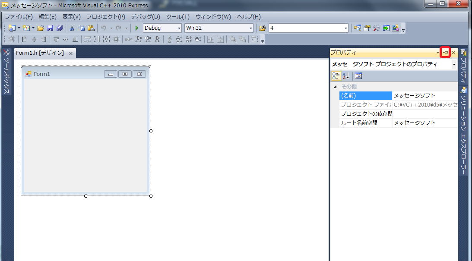Screen dimensions: 472x261
Task: Toggle Alphabetical sort in Properties panel
Action: [346, 76]
